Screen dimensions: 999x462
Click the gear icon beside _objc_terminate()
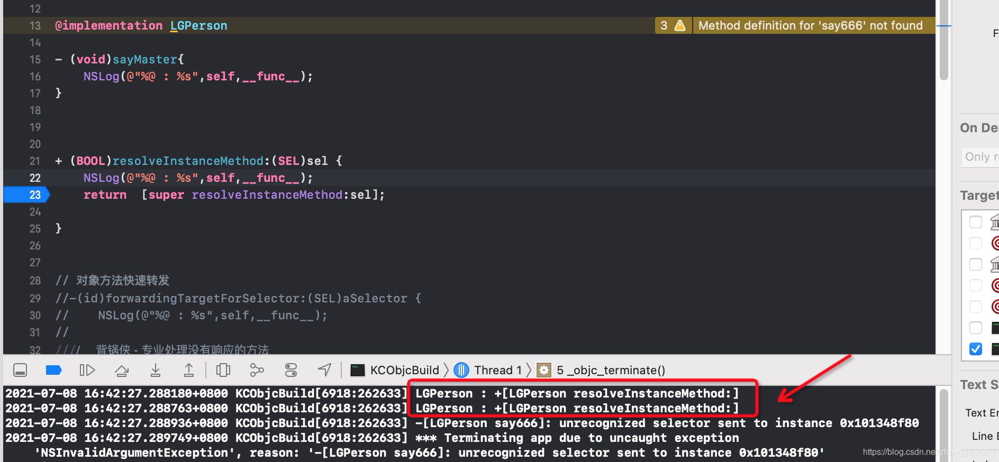click(544, 370)
